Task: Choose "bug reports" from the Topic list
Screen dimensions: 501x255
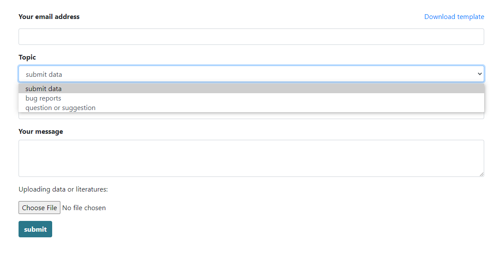Action: tap(44, 98)
